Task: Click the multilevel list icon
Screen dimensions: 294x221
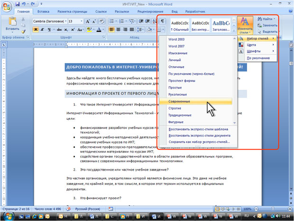Action: [x=132, y=21]
